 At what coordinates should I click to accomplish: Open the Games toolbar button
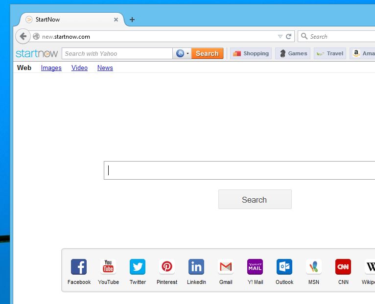click(x=293, y=53)
